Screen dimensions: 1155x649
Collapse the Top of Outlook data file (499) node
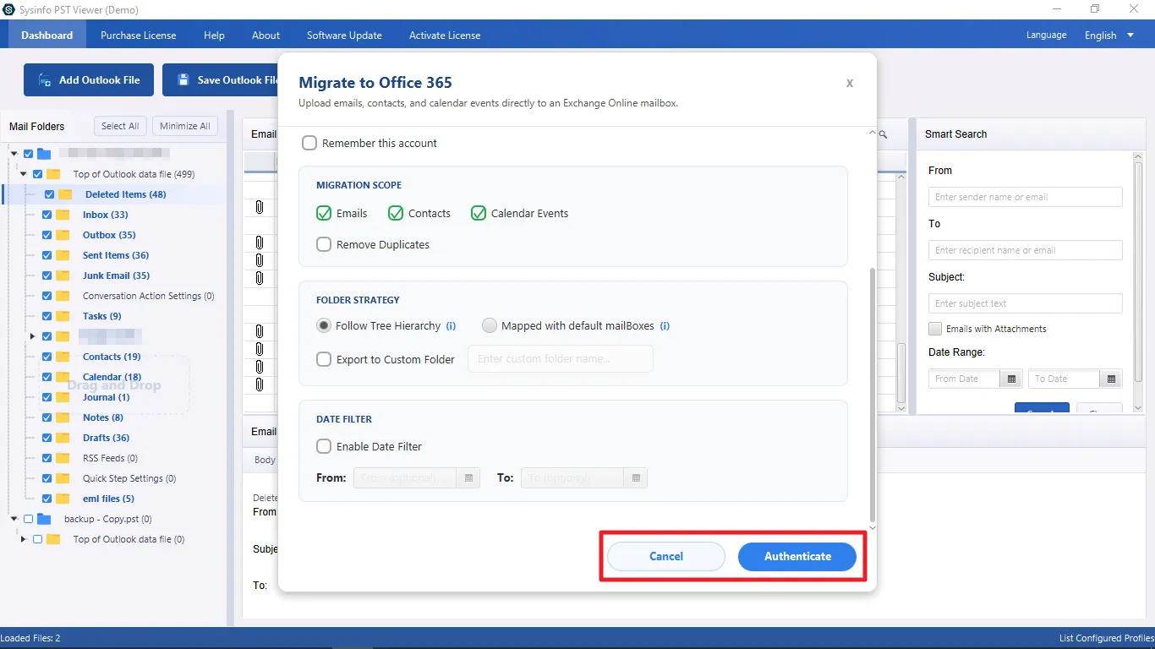point(24,174)
